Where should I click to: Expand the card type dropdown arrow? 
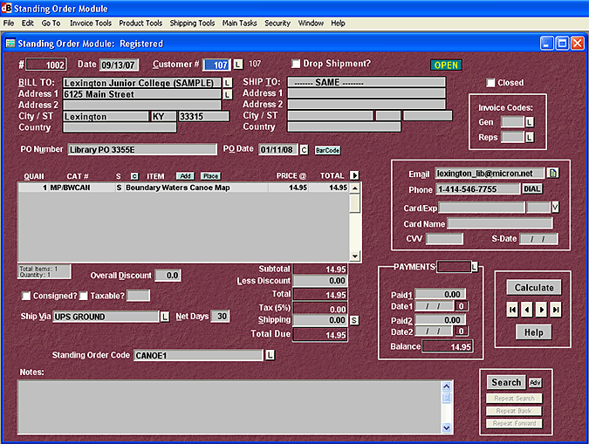click(555, 207)
